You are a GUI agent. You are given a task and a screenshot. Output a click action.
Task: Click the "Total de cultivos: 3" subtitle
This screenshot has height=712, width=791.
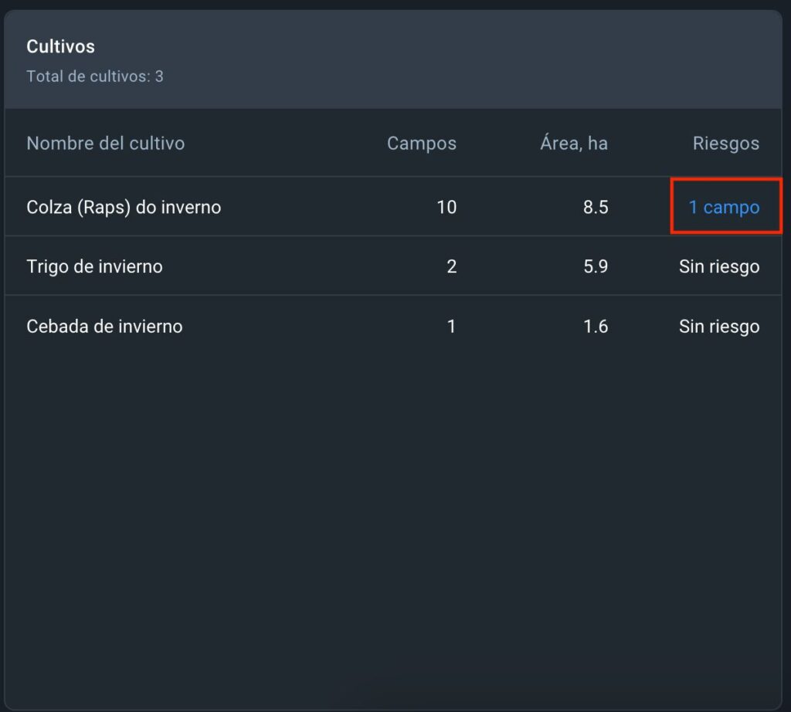tap(94, 76)
